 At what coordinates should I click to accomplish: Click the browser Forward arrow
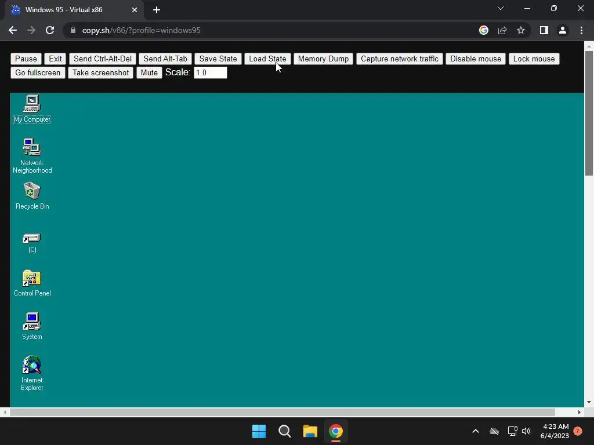(31, 30)
